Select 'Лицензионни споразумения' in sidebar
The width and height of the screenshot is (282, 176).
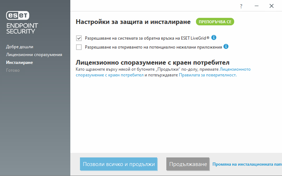[x=34, y=55]
